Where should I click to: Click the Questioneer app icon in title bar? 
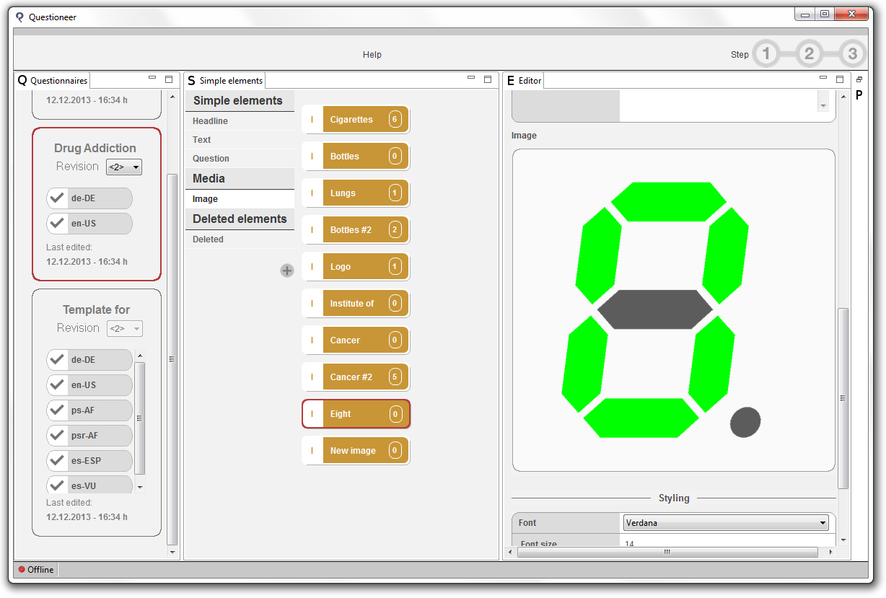(19, 17)
